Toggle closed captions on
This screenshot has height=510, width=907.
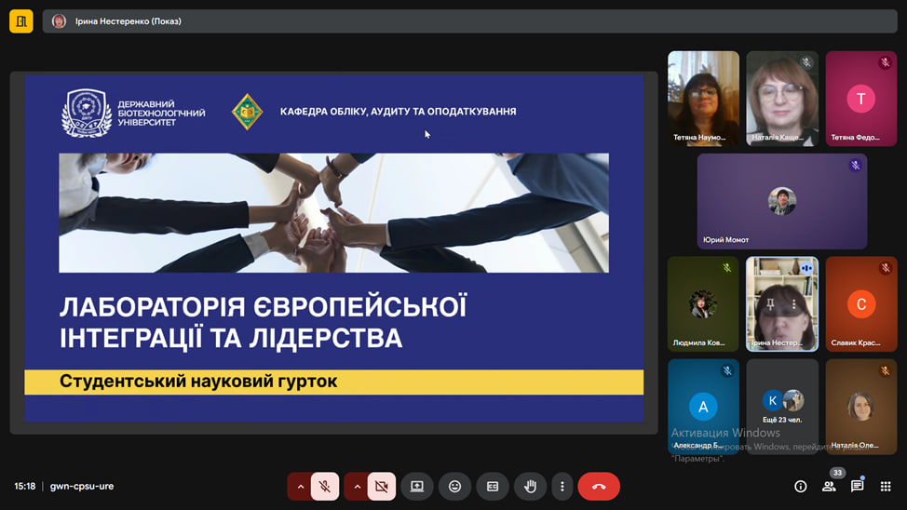(493, 486)
